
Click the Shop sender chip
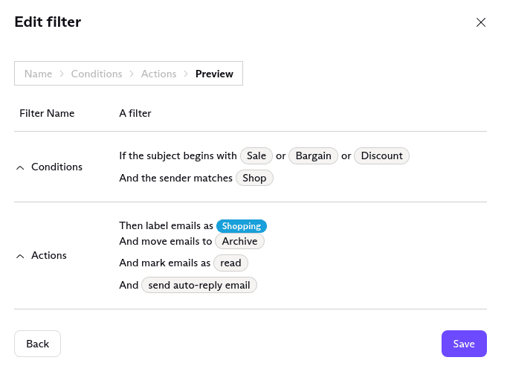(255, 179)
